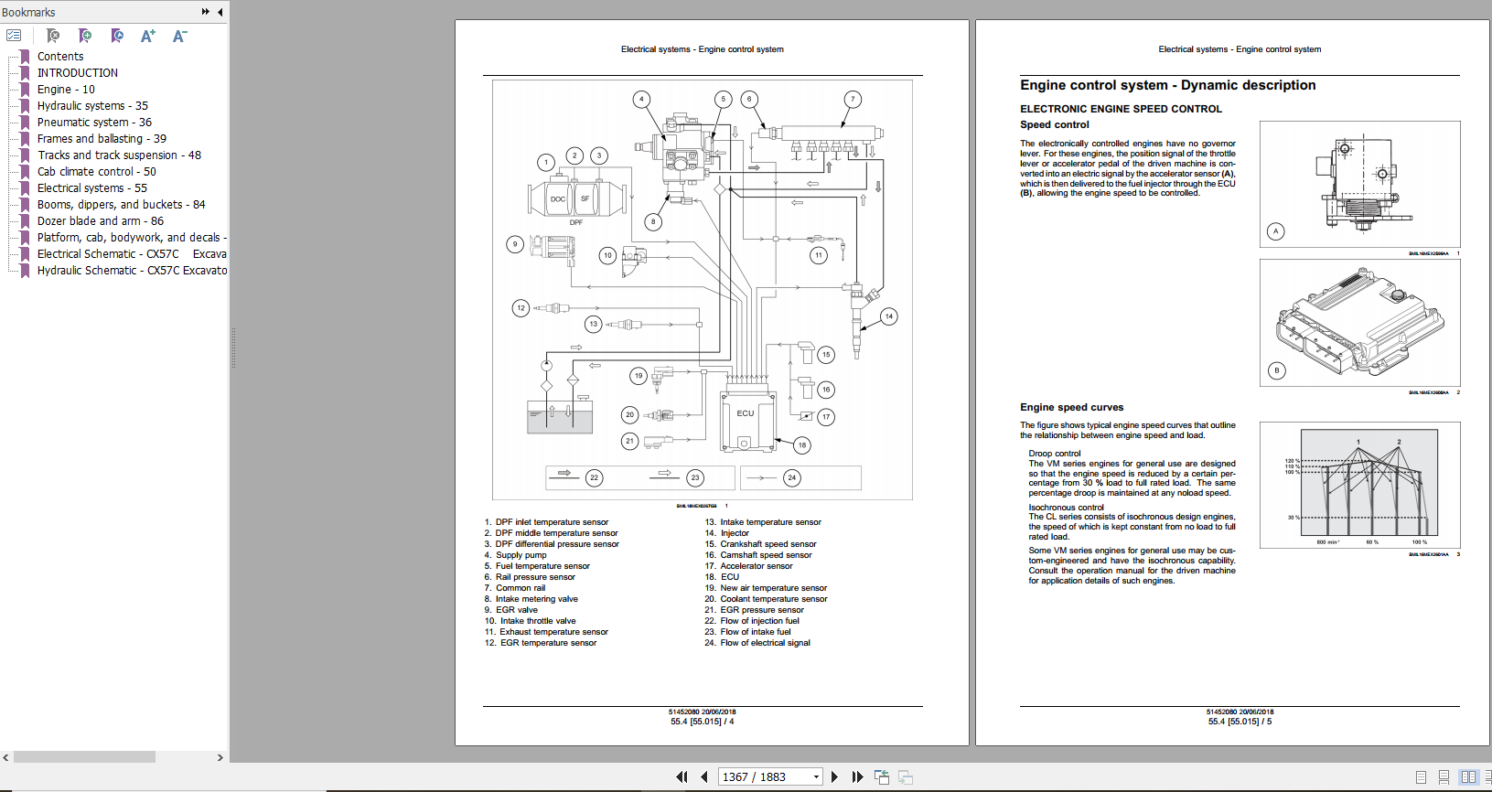The width and height of the screenshot is (1492, 792).
Task: Switch to continuous page view
Action: [1444, 776]
